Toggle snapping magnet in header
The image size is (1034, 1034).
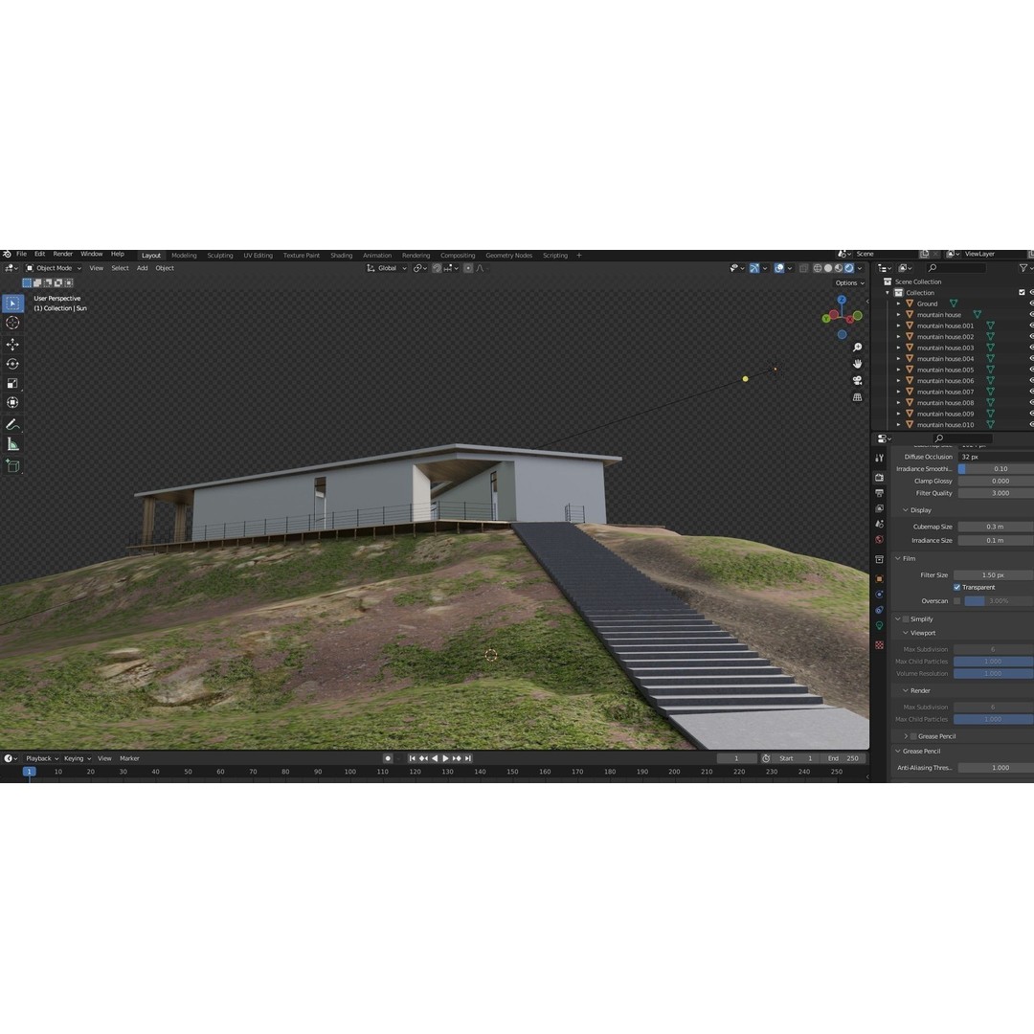pos(437,268)
